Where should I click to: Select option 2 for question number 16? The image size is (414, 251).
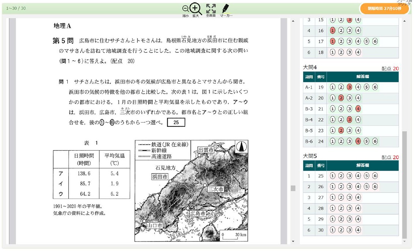[x=341, y=31]
